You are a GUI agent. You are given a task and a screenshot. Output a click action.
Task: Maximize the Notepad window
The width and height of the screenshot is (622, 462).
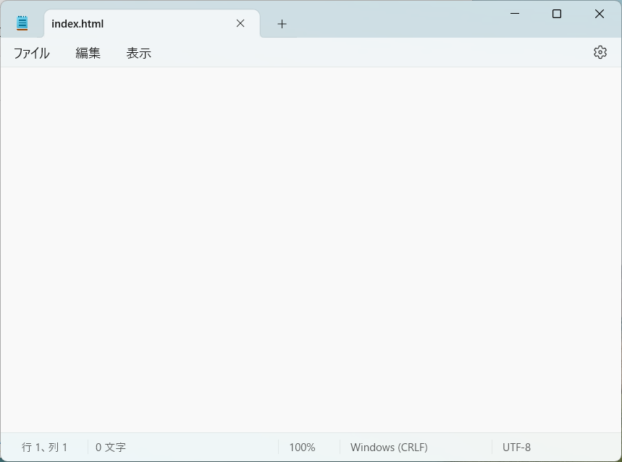click(556, 14)
